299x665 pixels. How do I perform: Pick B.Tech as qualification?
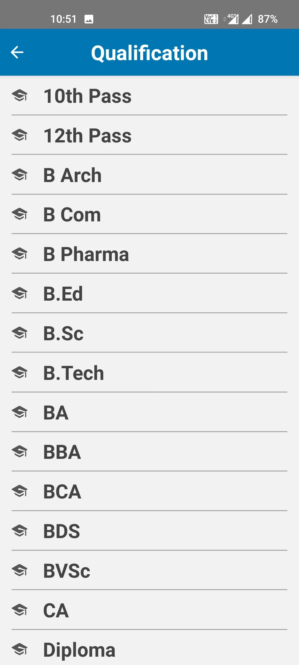pos(149,373)
